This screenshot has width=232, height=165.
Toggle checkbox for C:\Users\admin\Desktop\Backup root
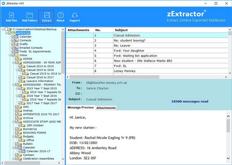pyautogui.click(x=6, y=29)
